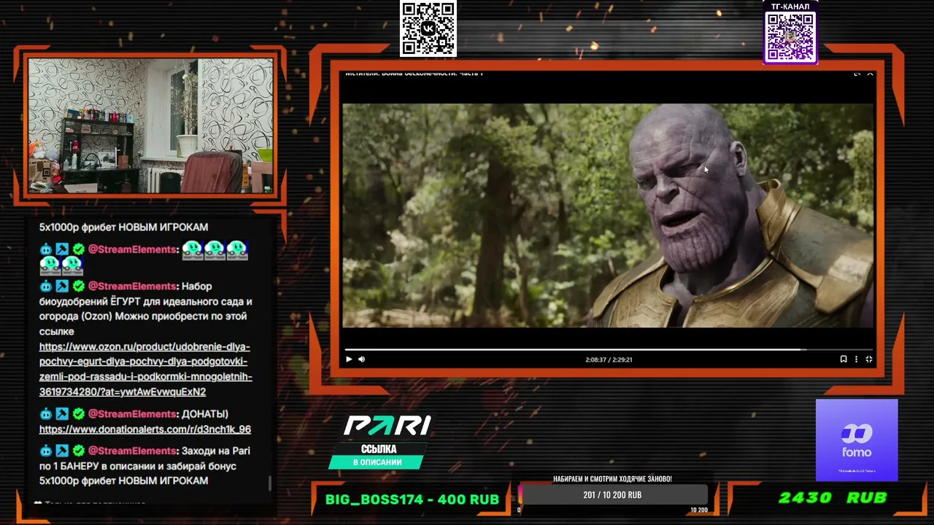Click the '201 / 10 200 RUB' donation goal bar

612,495
